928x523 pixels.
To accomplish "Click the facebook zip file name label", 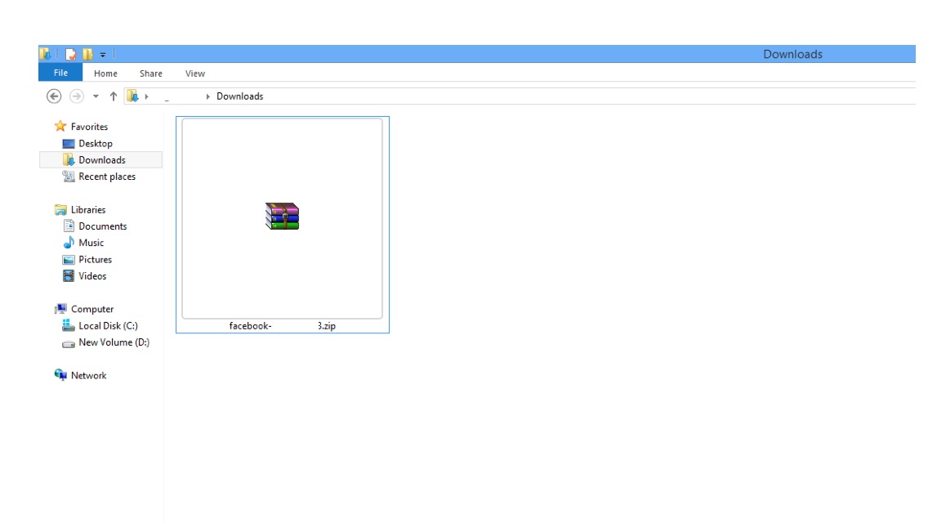I will click(283, 326).
